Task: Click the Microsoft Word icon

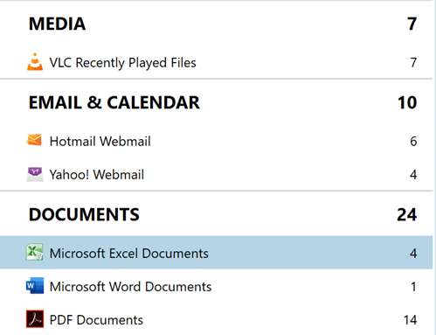Action: tap(35, 286)
